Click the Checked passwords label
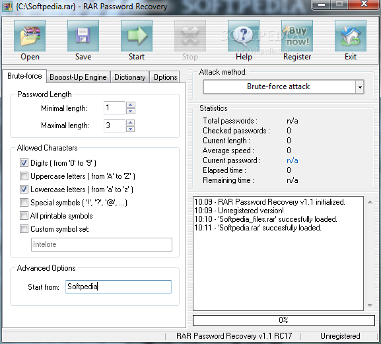 (x=236, y=131)
